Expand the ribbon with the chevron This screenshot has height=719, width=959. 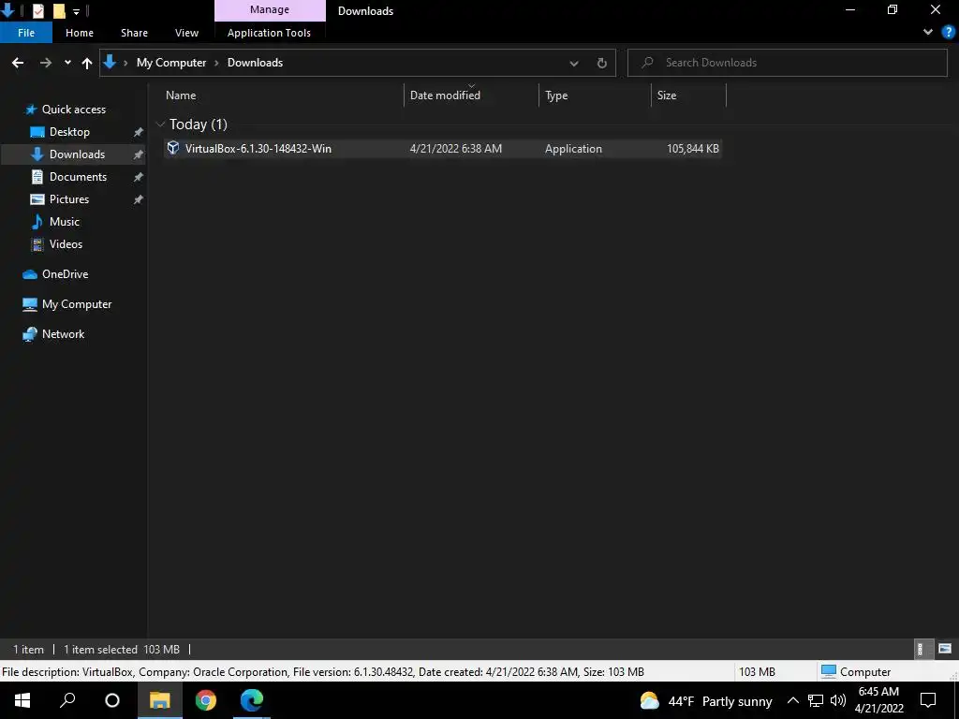tap(928, 33)
